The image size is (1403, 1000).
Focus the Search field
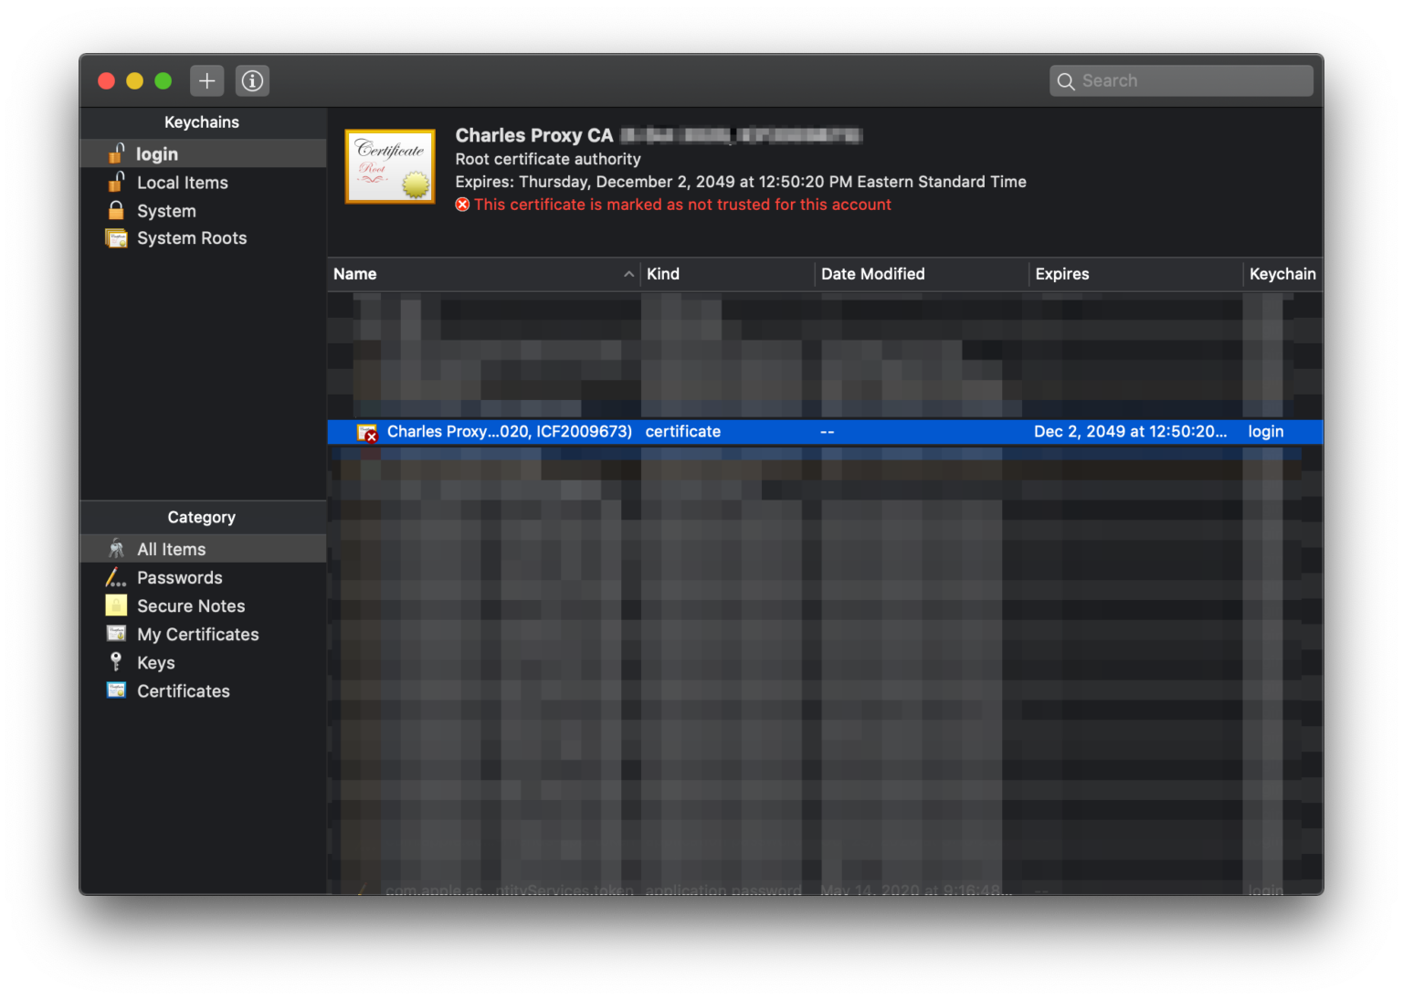pos(1181,80)
